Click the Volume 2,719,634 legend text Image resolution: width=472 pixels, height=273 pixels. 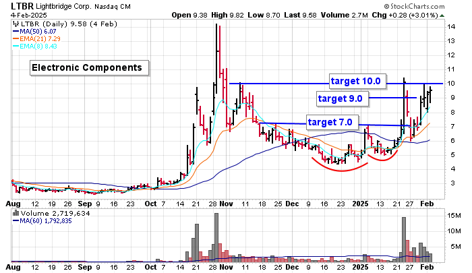55,214
